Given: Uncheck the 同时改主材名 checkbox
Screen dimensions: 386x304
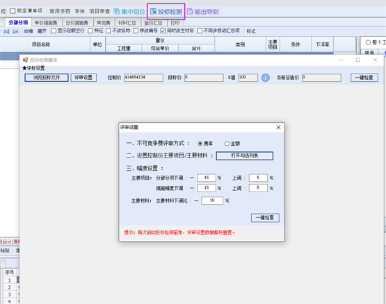Looking at the screenshot, I should coord(163,31).
